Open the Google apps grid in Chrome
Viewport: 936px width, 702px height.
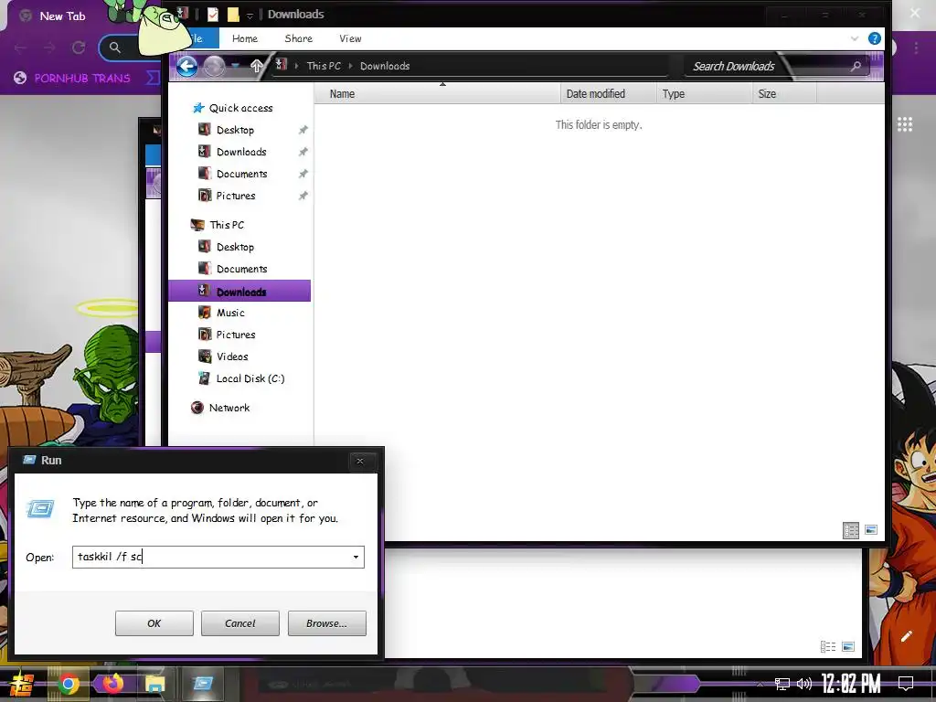pos(905,124)
